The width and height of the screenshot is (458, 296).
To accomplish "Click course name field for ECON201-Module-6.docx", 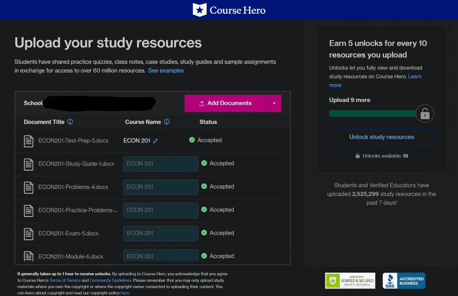I will click(161, 255).
